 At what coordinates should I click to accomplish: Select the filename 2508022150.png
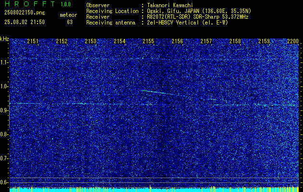point(25,13)
